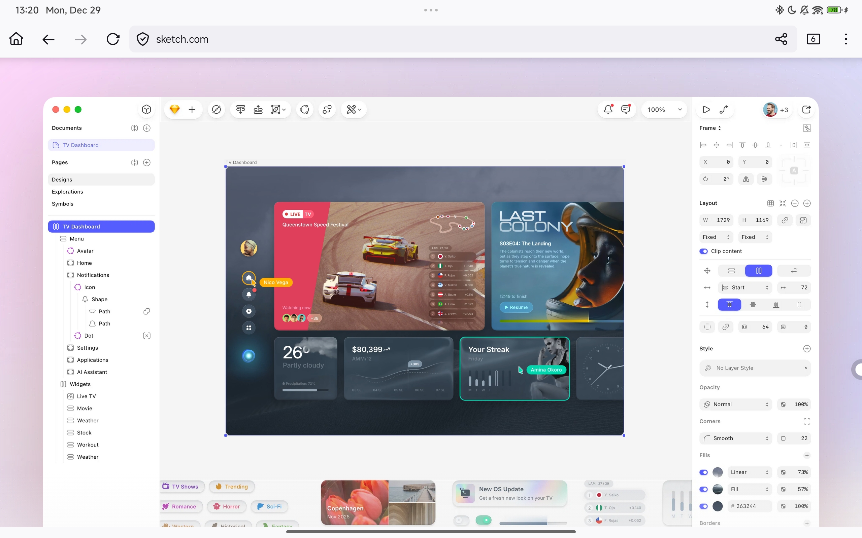Disable the bottom 100% fill toggle
Screen dimensions: 862x538
[703, 506]
